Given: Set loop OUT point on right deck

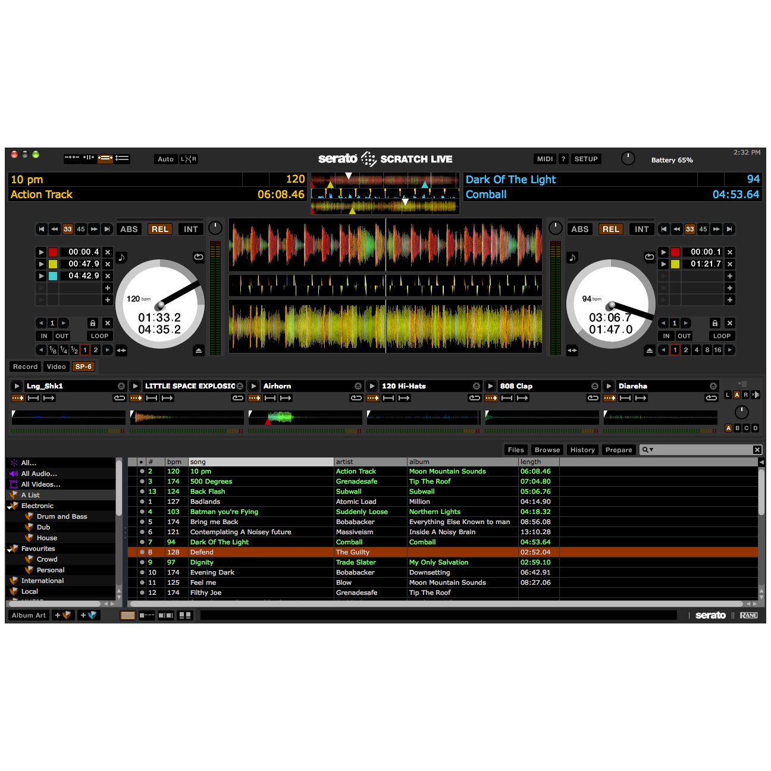Looking at the screenshot, I should 684,336.
